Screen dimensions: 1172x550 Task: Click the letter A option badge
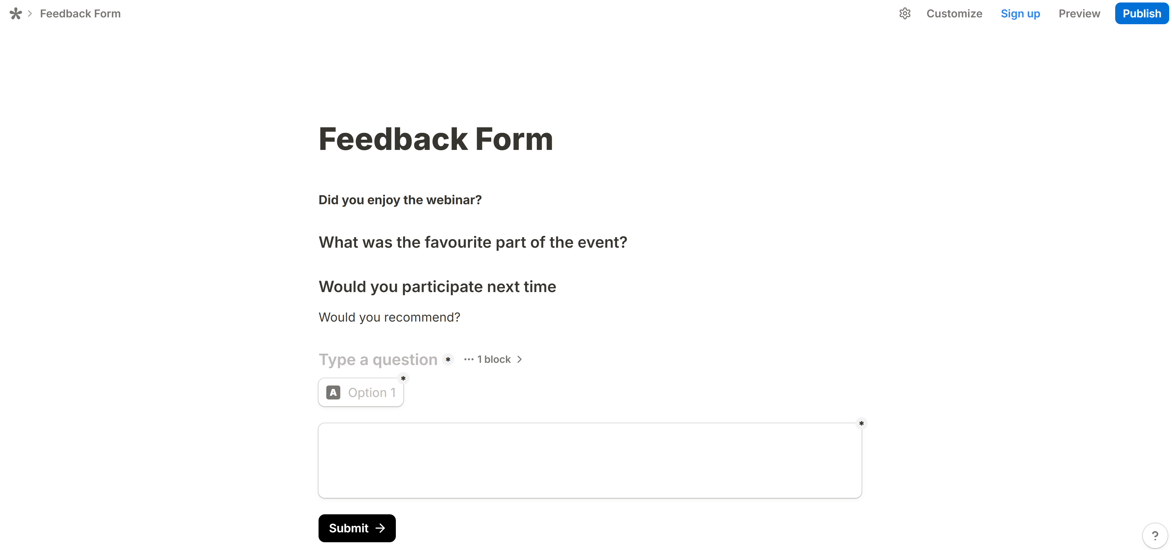[333, 393]
